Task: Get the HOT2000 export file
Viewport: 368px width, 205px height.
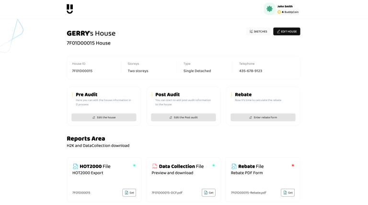Action: [129, 193]
